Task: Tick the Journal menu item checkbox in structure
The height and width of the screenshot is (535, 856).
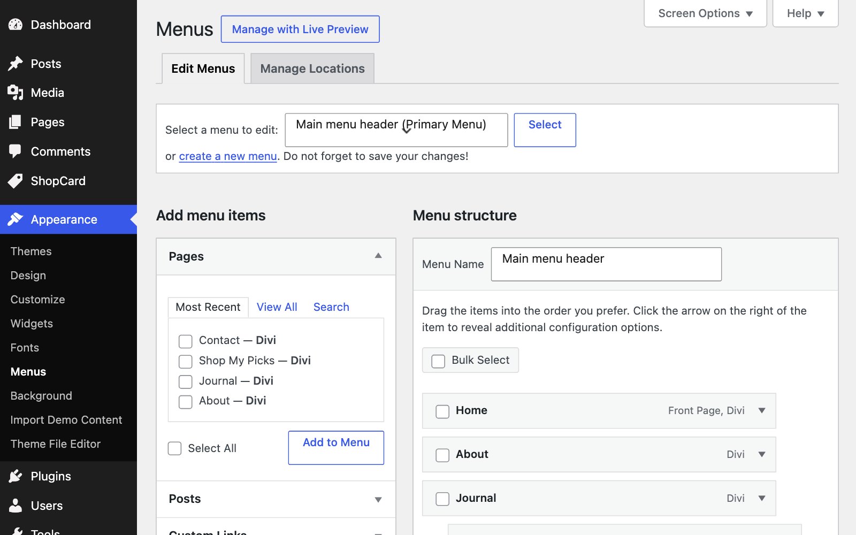Action: coord(442,499)
